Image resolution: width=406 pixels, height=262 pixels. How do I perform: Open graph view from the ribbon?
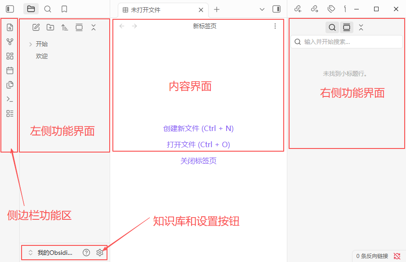[x=10, y=42]
